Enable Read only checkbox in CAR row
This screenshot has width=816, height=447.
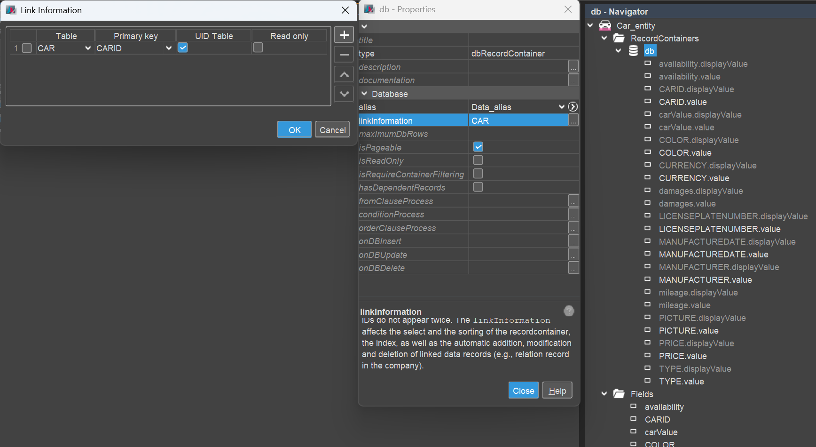[x=258, y=48]
